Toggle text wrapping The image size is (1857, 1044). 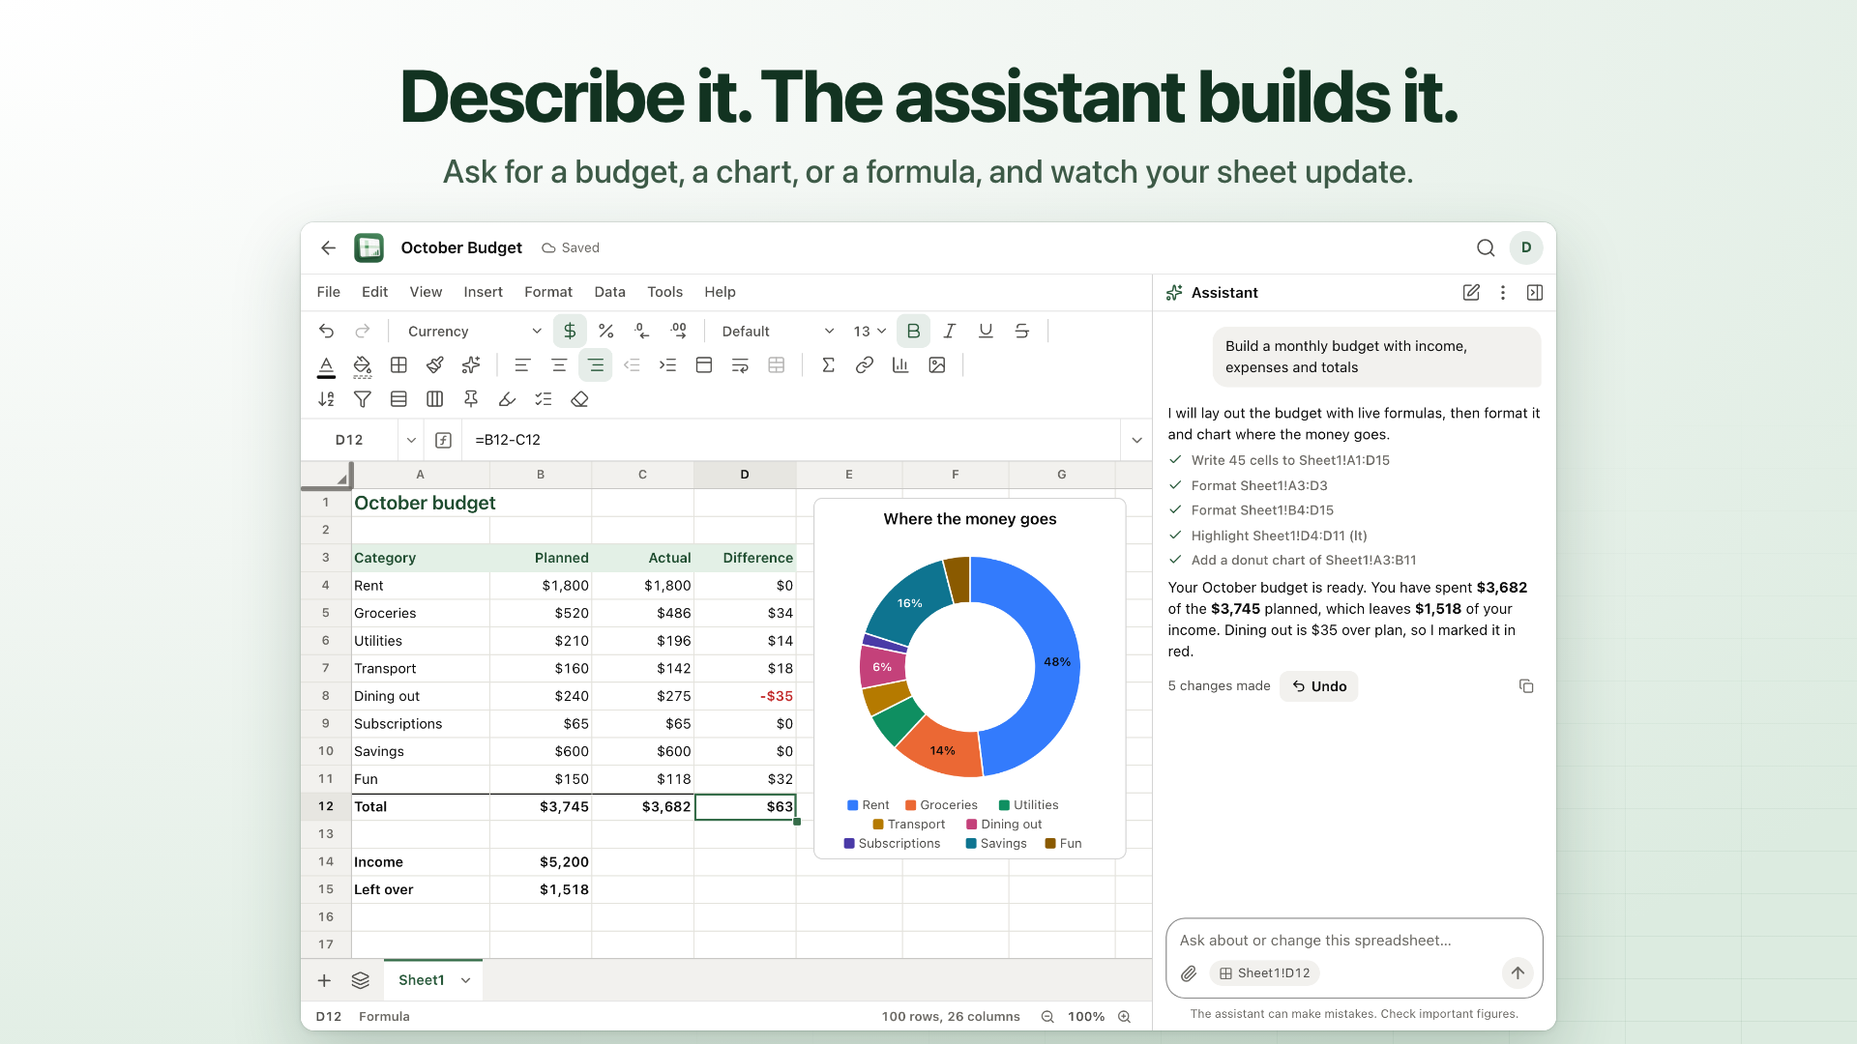click(740, 365)
